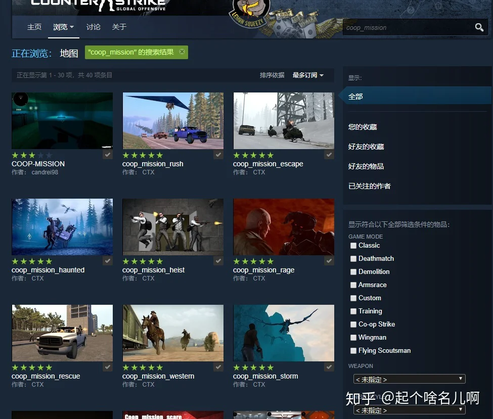Screen dimensions: 493x419
Task: Open the coop_mission_western title link
Action: coord(158,376)
